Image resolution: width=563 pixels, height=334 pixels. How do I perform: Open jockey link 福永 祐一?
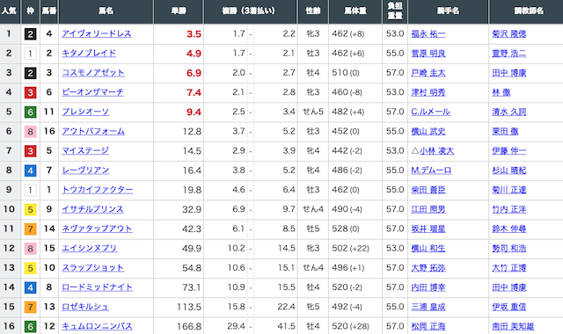428,33
